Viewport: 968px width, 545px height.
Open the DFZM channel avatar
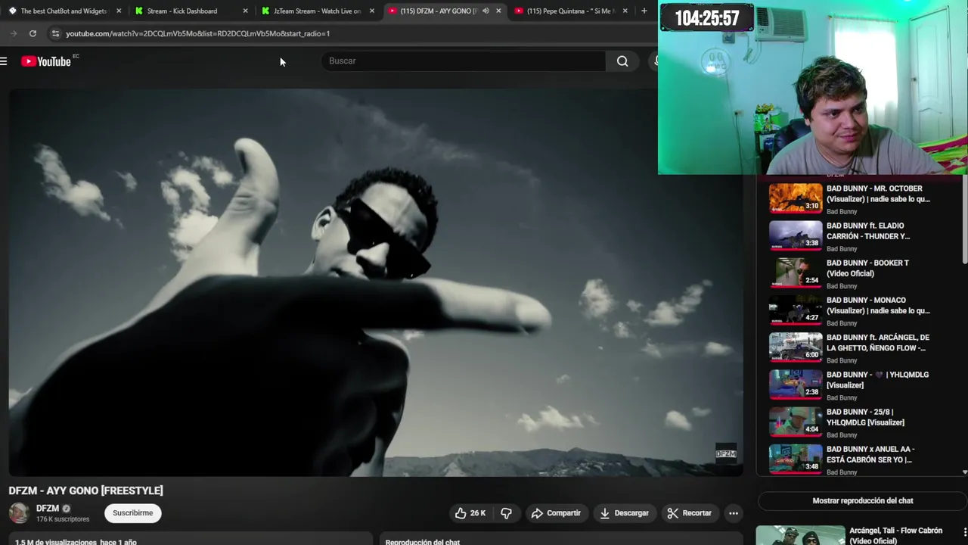coord(19,513)
